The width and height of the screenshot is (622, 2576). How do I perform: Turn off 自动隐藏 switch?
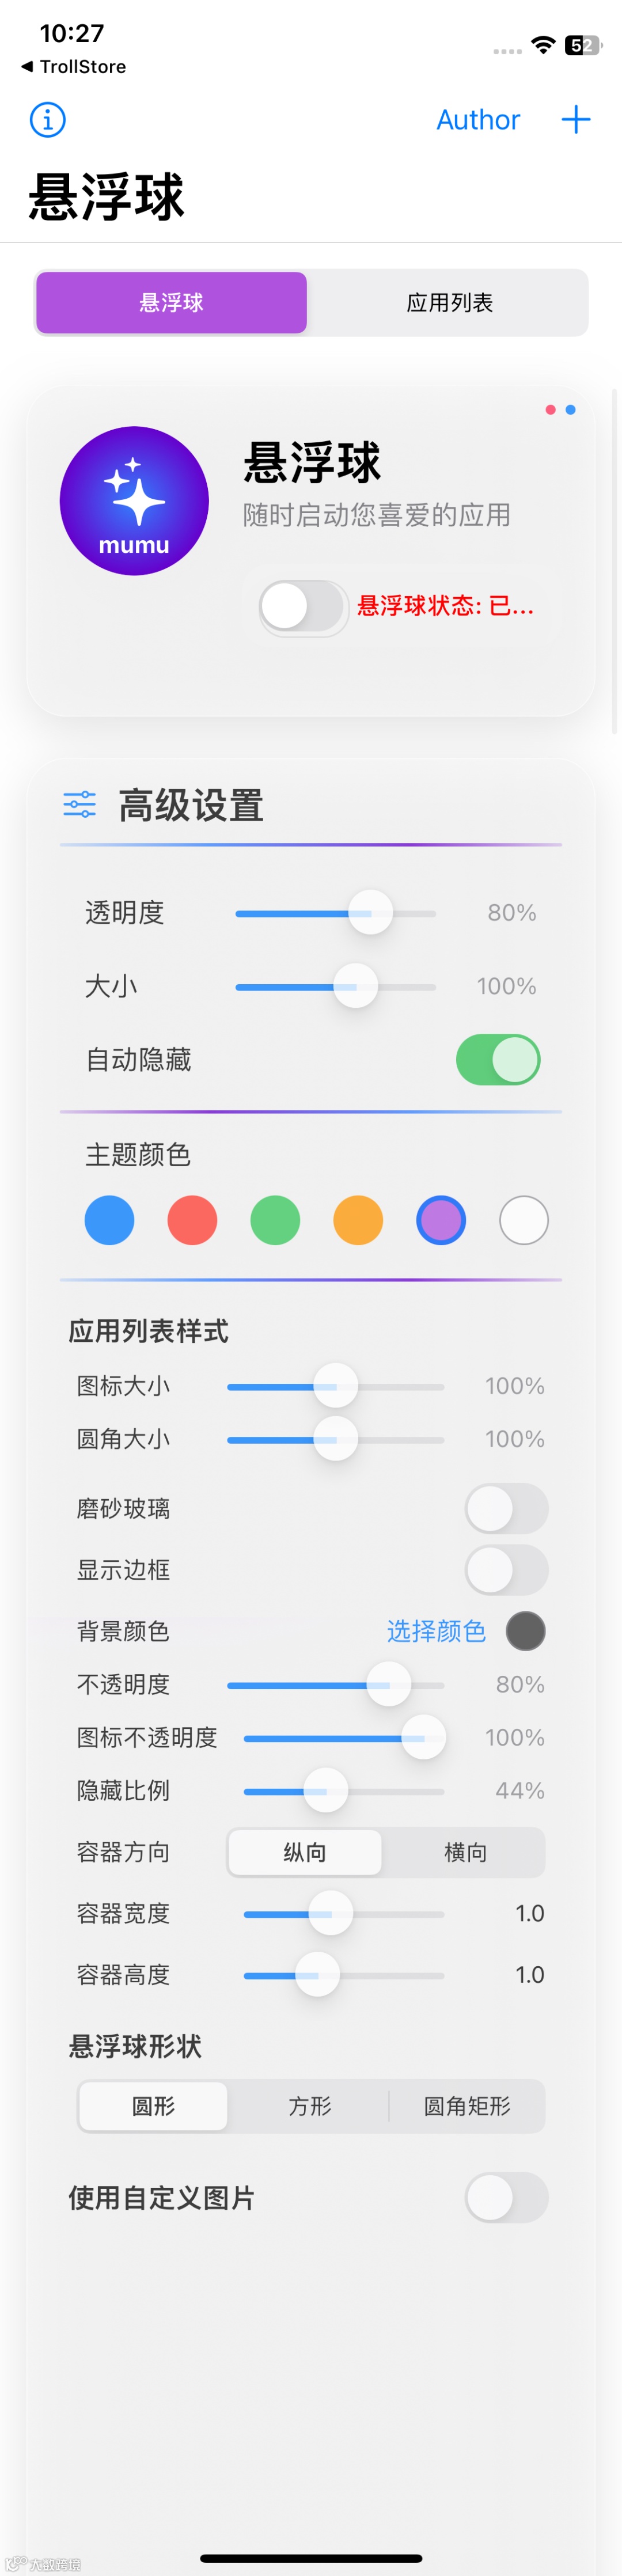[x=498, y=1059]
